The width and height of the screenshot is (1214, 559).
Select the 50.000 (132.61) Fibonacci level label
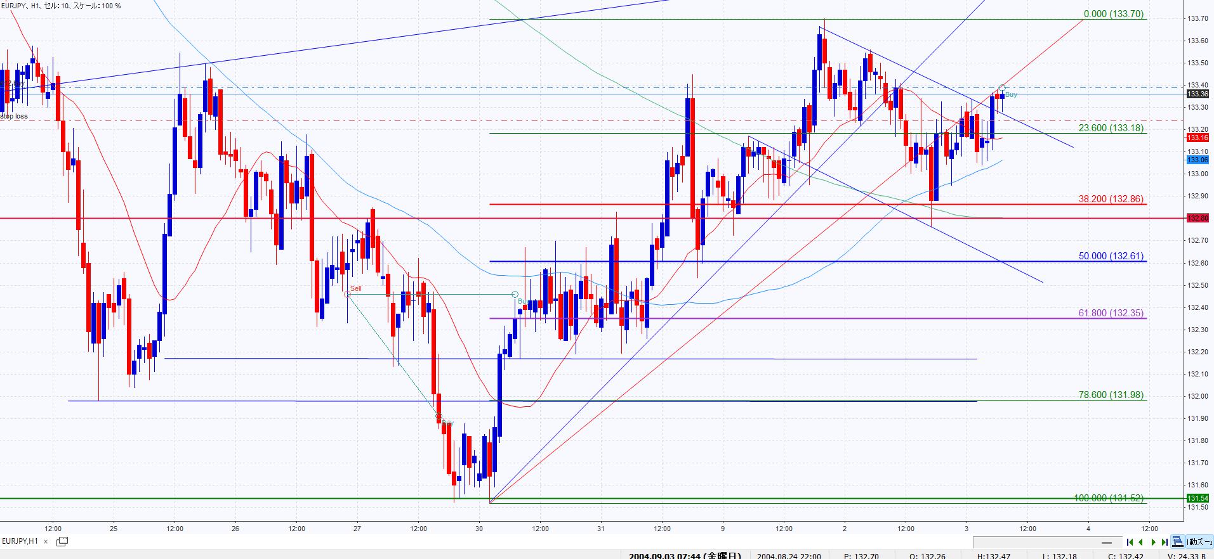(1111, 256)
